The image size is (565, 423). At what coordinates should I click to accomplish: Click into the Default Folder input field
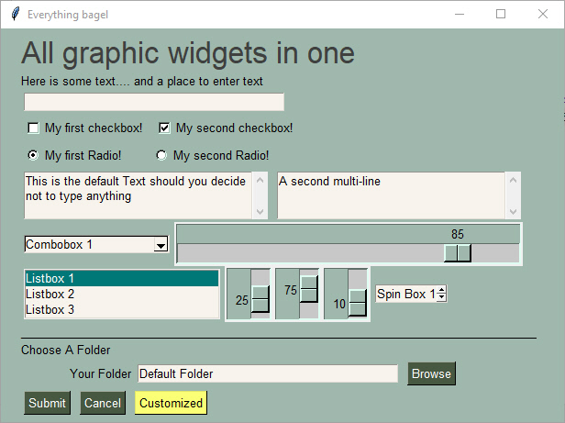coord(268,373)
